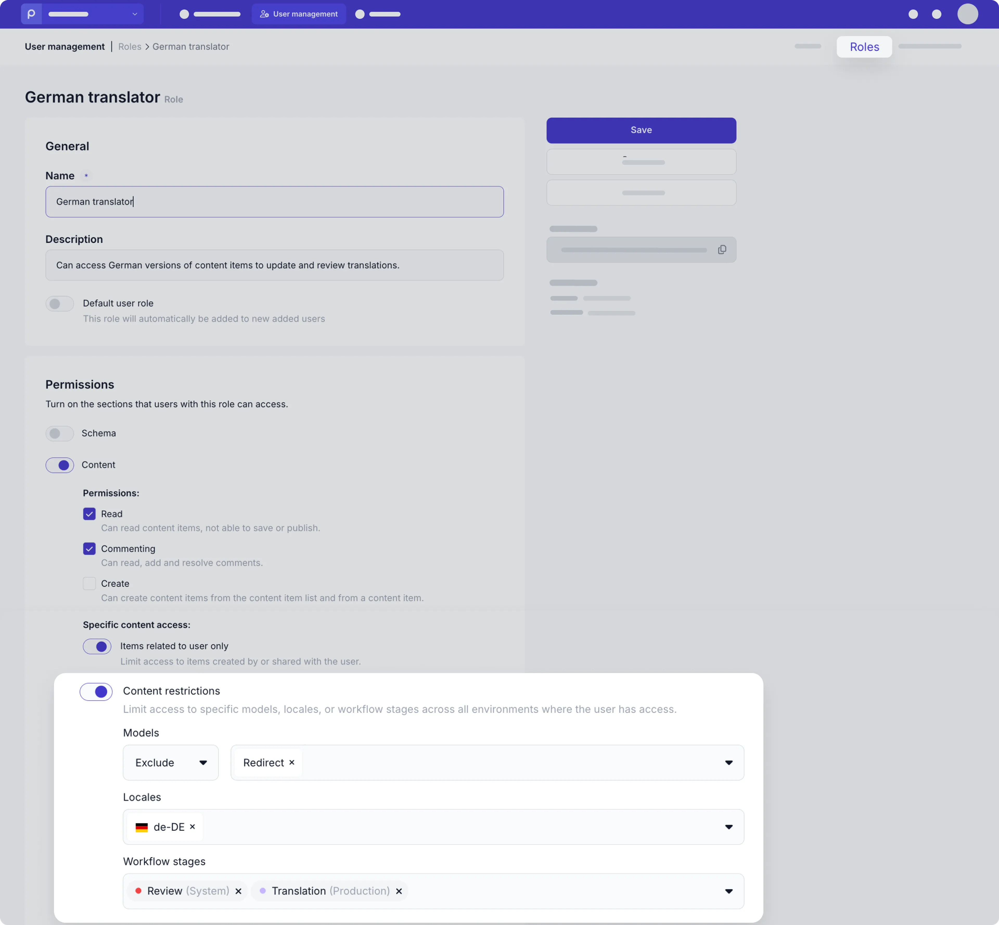Click into the Description text field
Image resolution: width=999 pixels, height=925 pixels.
(274, 265)
